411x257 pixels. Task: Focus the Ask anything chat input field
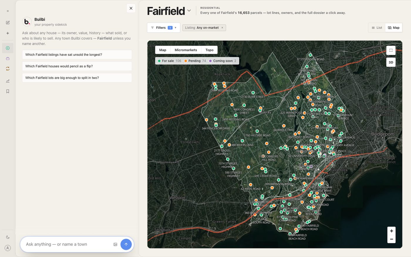click(68, 244)
